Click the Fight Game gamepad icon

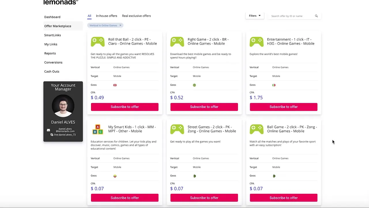(177, 42)
